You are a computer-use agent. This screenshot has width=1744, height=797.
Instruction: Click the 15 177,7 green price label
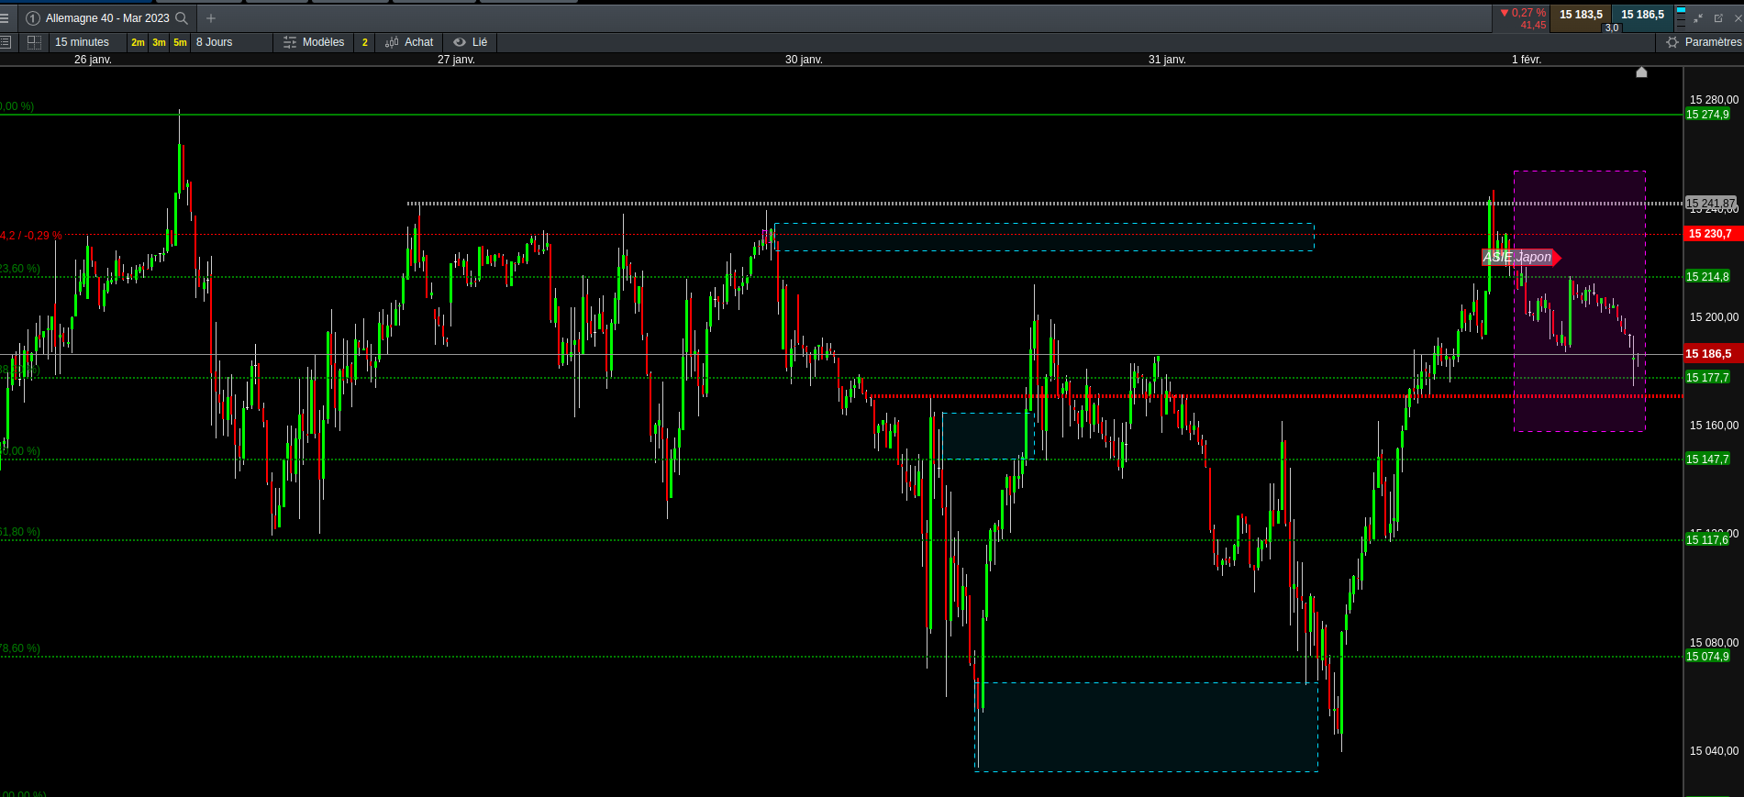pos(1707,378)
